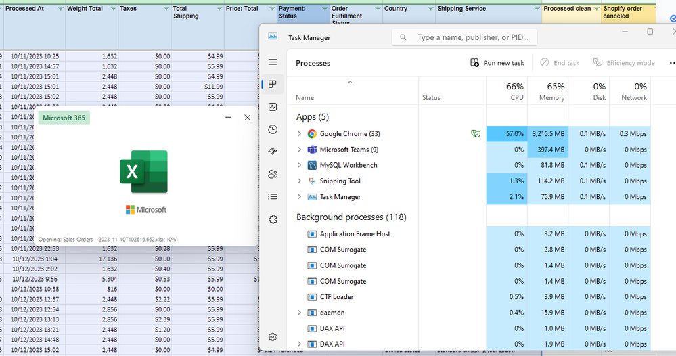Open Startup apps page in Task Manager
This screenshot has width=676, height=356.
[273, 152]
